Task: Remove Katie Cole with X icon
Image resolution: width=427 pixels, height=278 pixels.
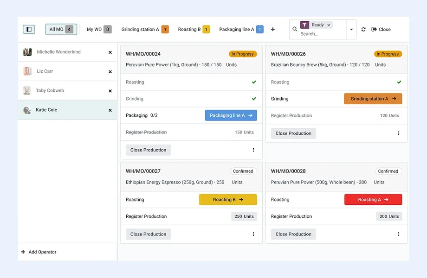Action: tap(110, 110)
